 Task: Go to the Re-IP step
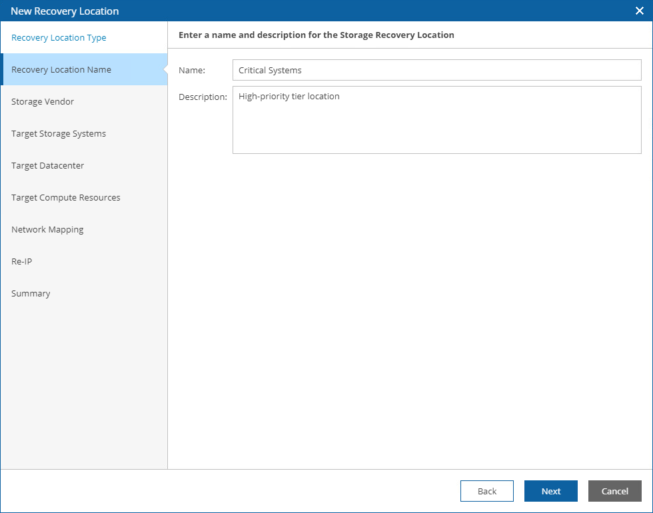point(22,262)
